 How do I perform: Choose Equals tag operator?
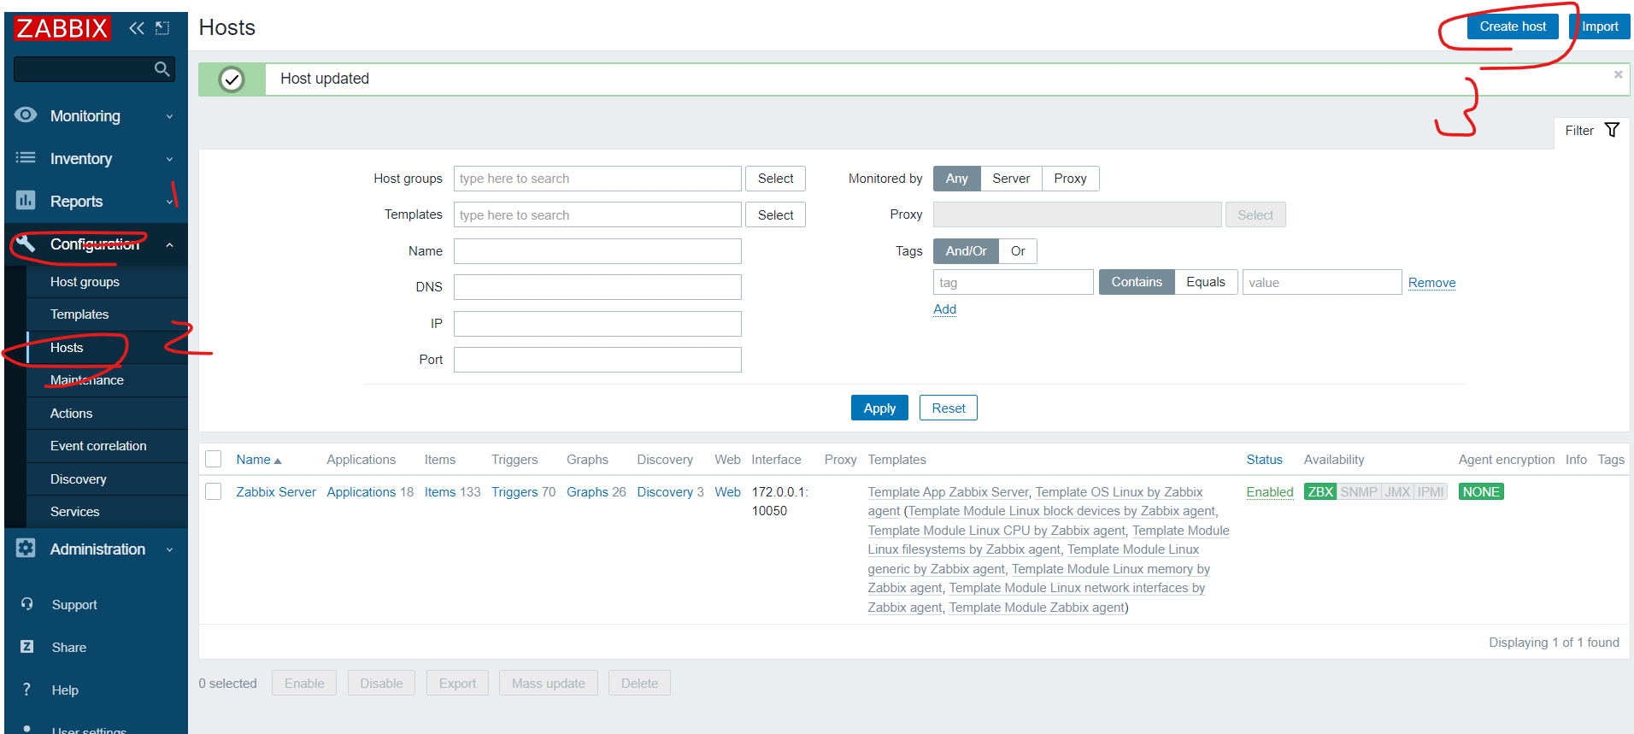(x=1206, y=282)
